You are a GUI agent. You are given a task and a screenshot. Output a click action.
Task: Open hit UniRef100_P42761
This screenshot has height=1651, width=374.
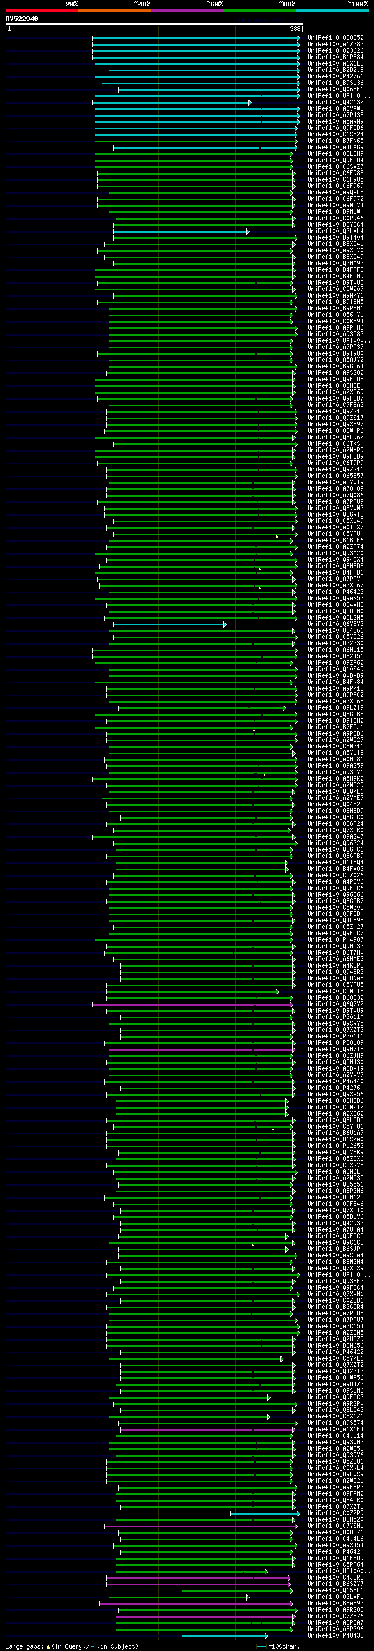click(335, 76)
